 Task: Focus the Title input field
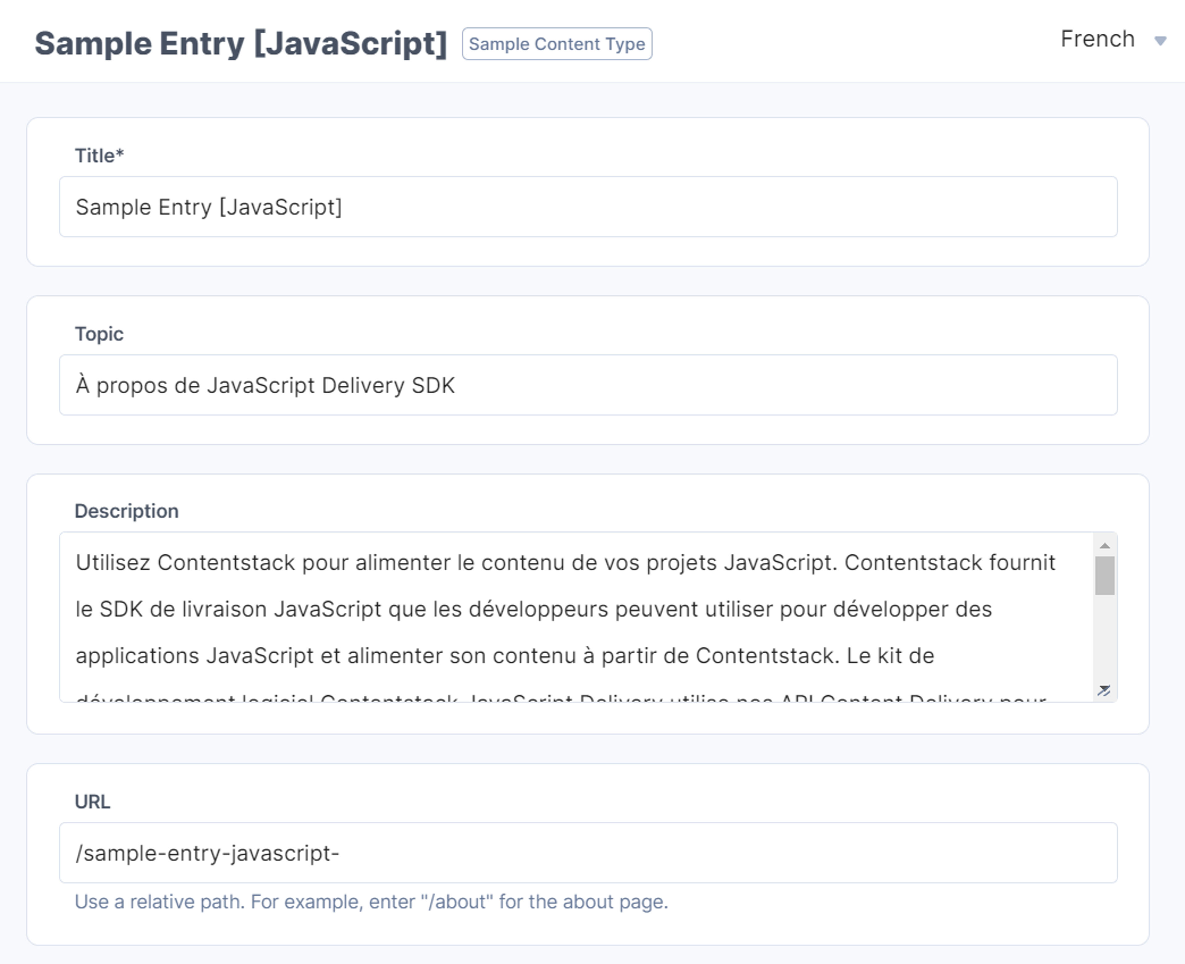point(588,207)
